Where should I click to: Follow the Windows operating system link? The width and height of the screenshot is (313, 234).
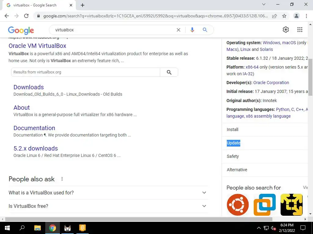(271, 43)
